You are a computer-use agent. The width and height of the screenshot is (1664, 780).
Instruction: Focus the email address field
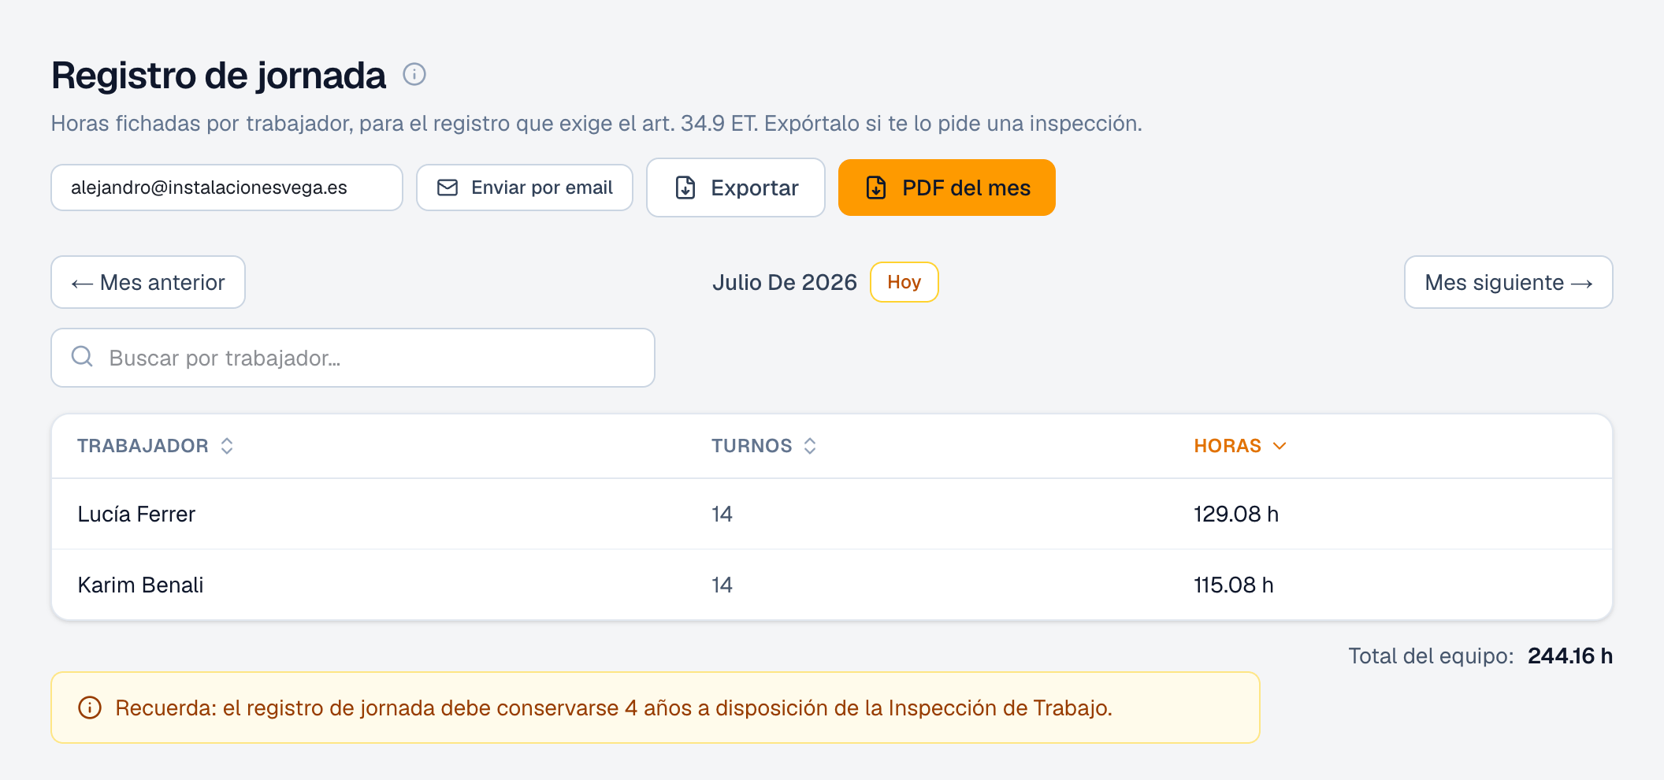[x=227, y=188]
